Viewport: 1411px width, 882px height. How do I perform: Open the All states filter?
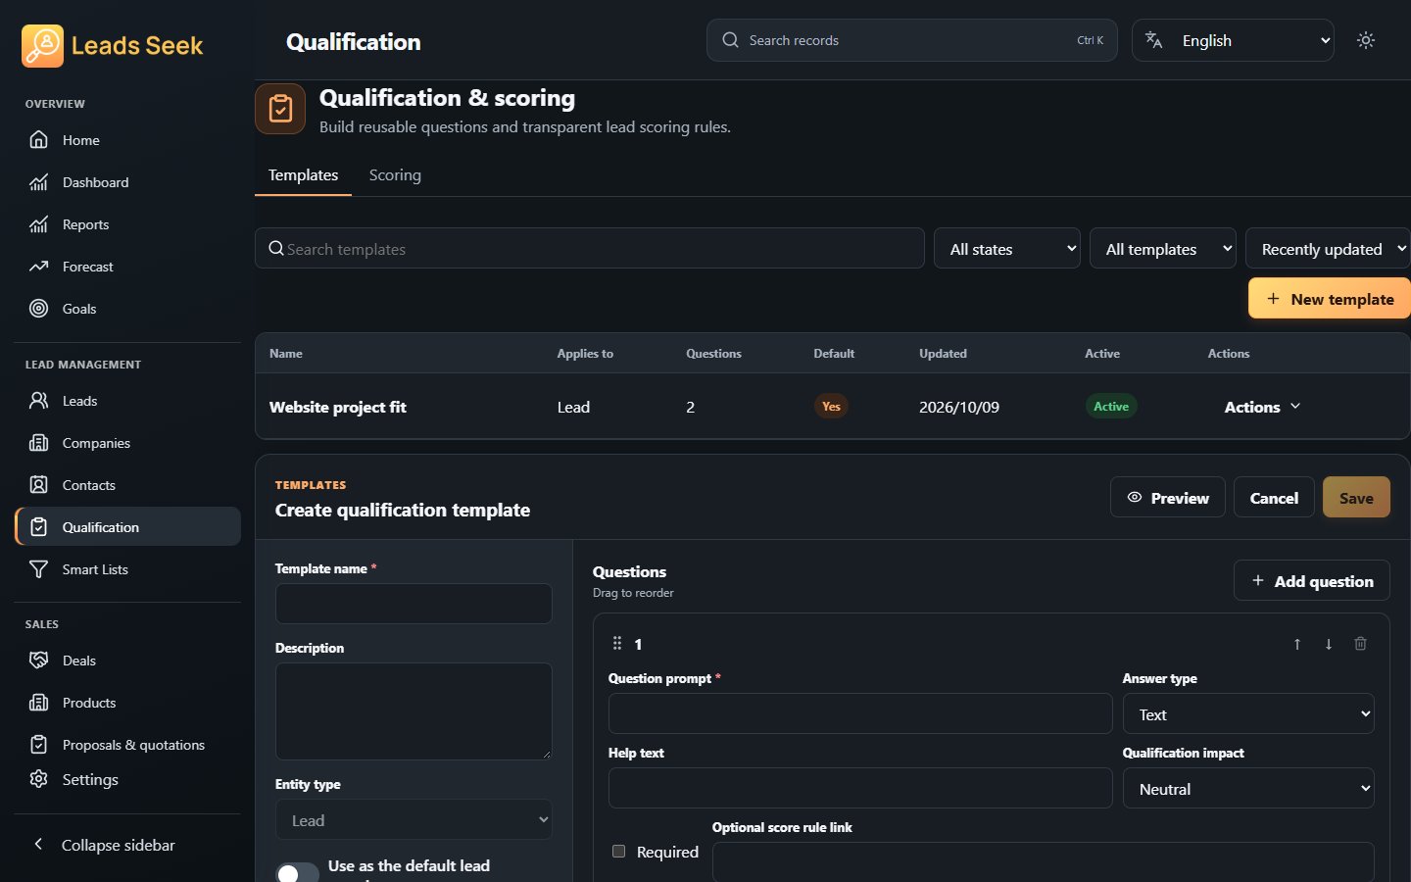(1007, 249)
